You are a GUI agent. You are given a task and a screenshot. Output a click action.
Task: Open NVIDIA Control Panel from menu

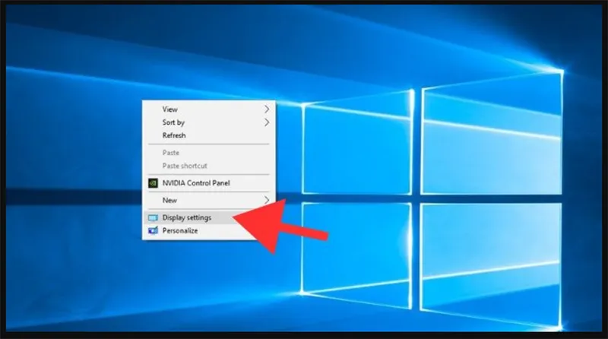point(209,183)
